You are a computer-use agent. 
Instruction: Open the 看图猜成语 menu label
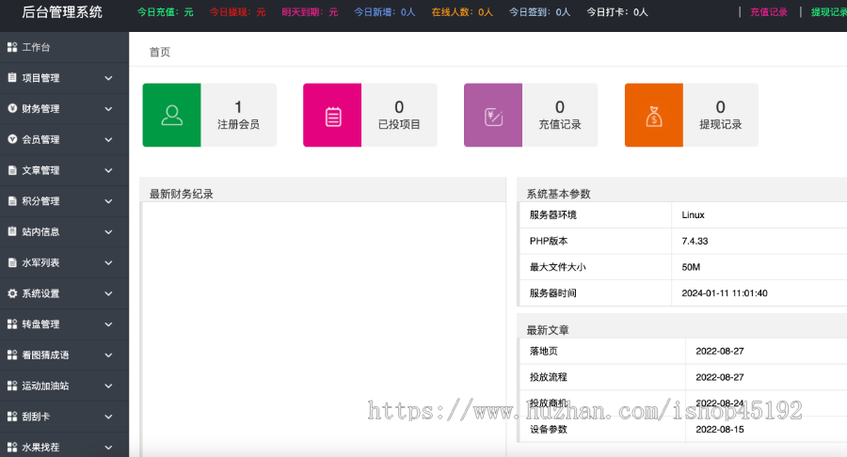[45, 355]
